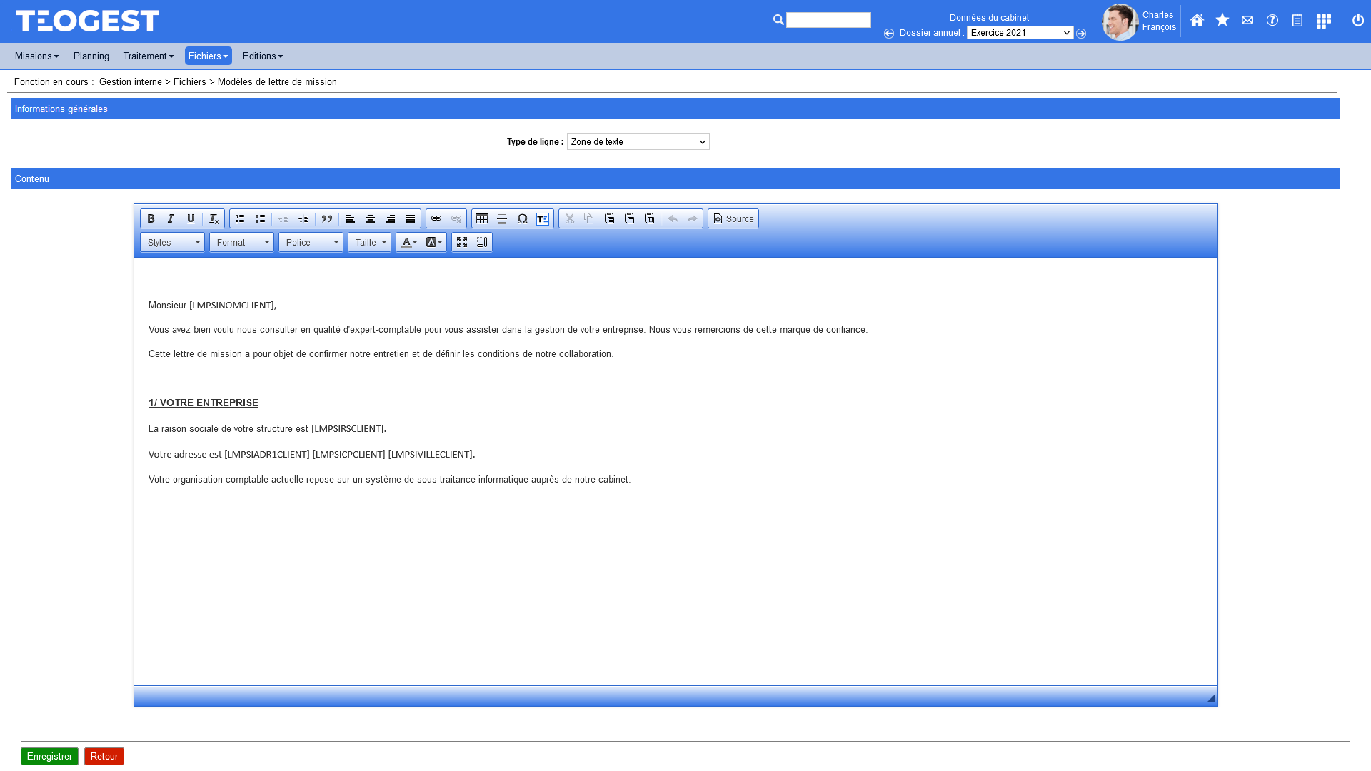Click the home icon in header
This screenshot has height=771, width=1371.
pyautogui.click(x=1197, y=21)
